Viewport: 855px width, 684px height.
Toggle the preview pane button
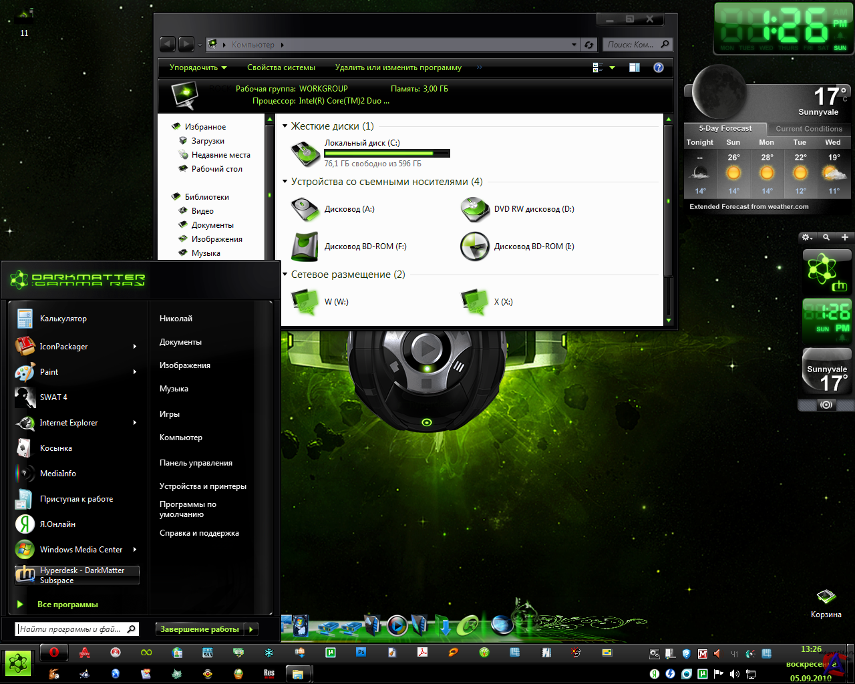634,67
